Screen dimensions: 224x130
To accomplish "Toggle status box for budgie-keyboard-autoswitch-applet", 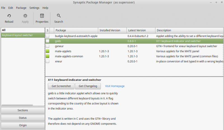I will [47, 36].
